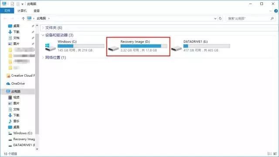Screen dimensions: 279x157
Task: Click the Recovery Image (D:) drive label
Action: tap(135, 42)
